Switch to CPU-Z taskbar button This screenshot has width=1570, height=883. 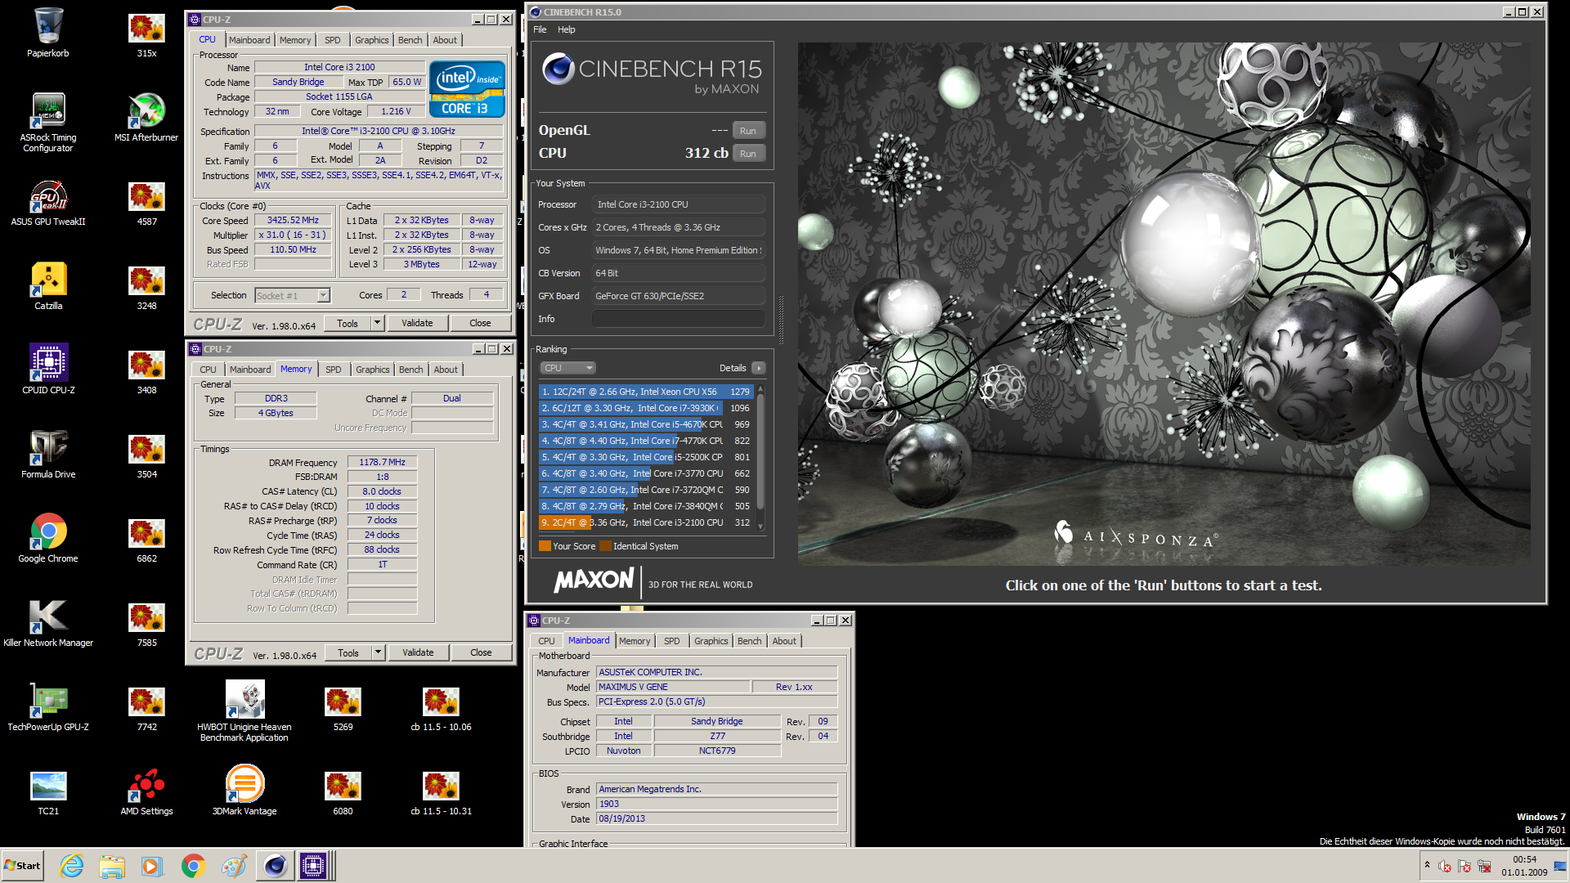pos(313,866)
